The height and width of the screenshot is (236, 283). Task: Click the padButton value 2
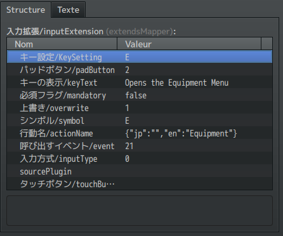pos(127,70)
